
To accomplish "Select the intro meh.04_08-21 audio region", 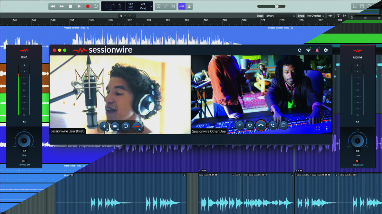I will (360, 193).
